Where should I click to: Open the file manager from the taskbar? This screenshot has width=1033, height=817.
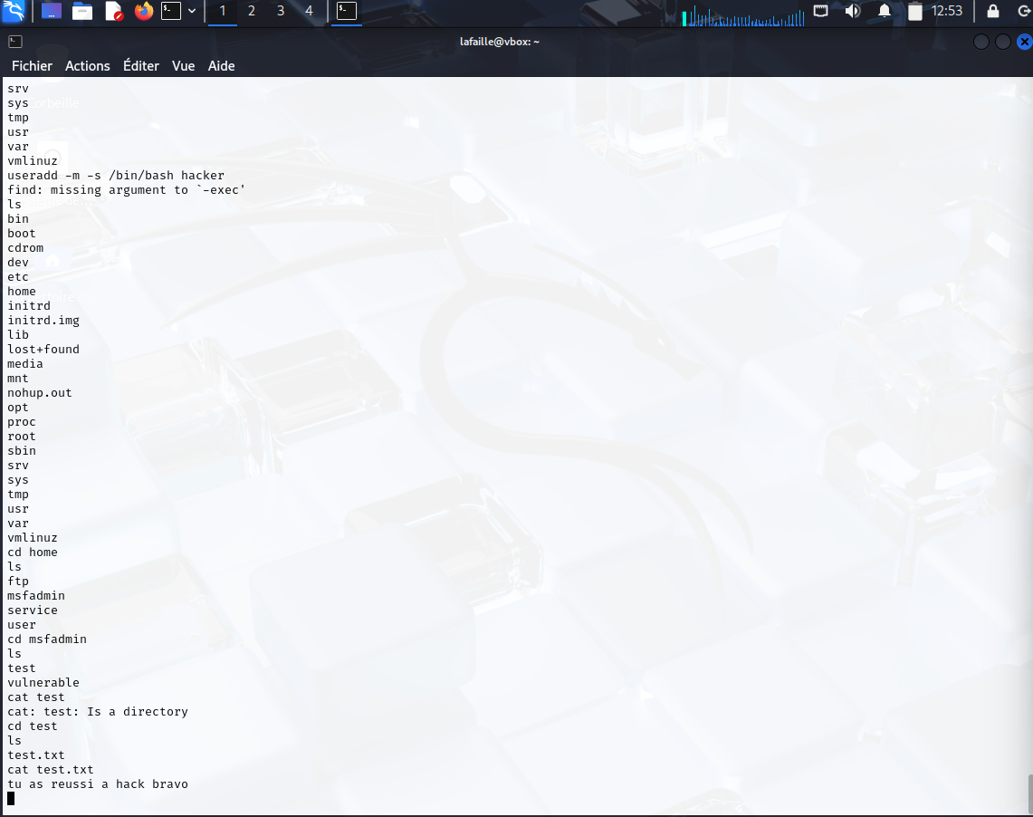pyautogui.click(x=81, y=13)
